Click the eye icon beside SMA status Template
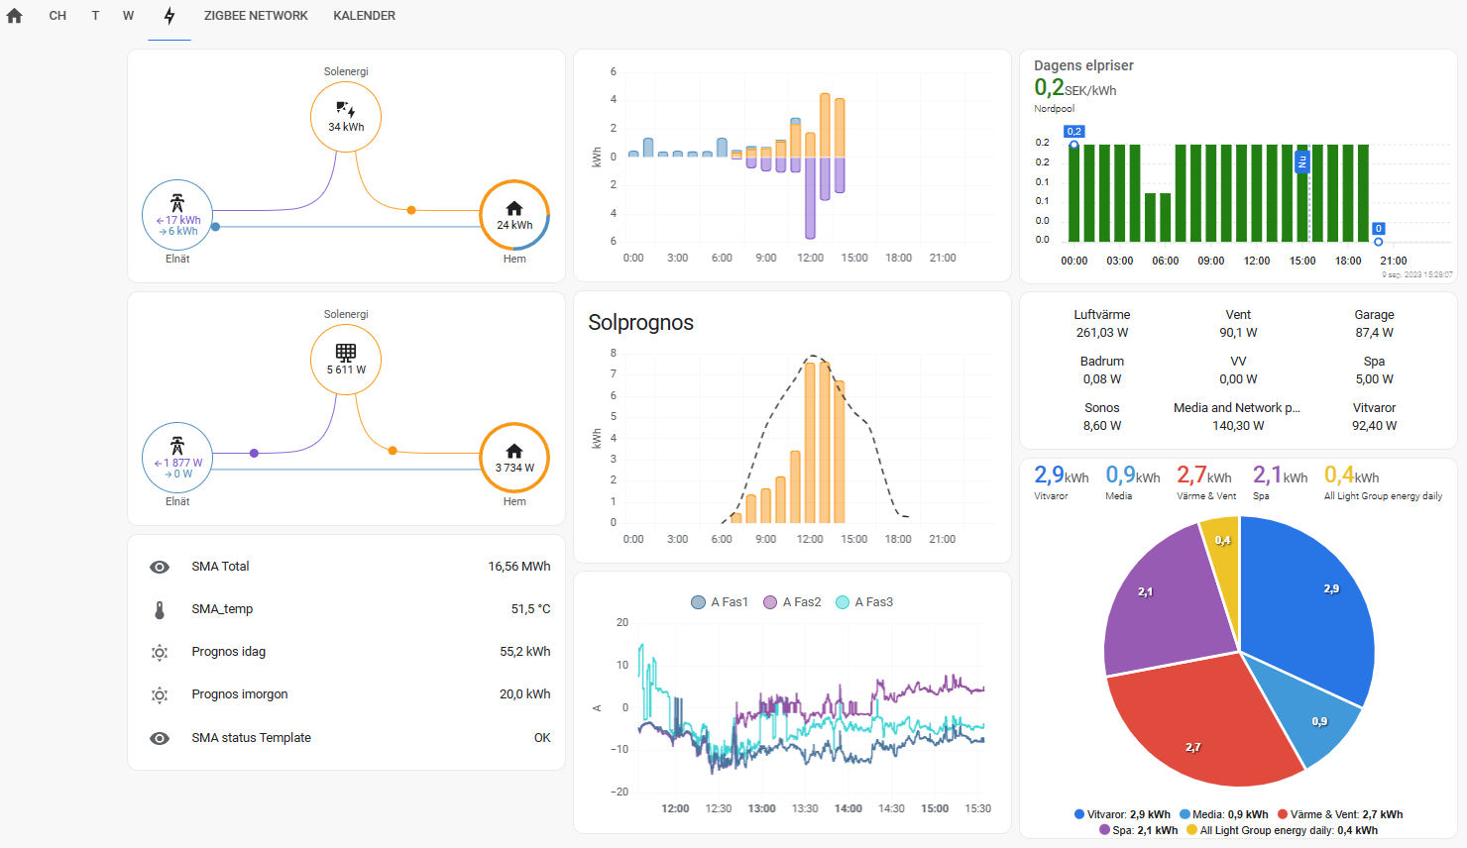Viewport: 1467px width, 848px height. 160,738
